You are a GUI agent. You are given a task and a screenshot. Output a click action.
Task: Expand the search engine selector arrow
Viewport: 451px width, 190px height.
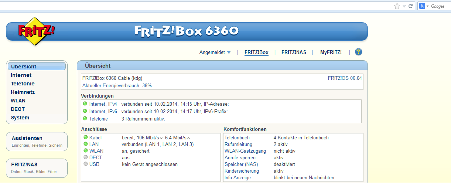pyautogui.click(x=427, y=6)
